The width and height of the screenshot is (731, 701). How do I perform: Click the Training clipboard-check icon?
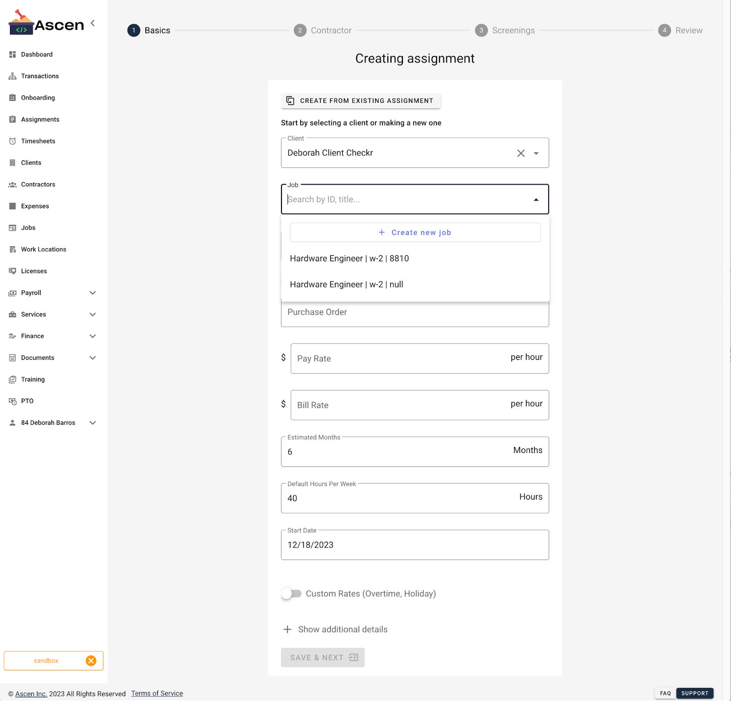[12, 379]
